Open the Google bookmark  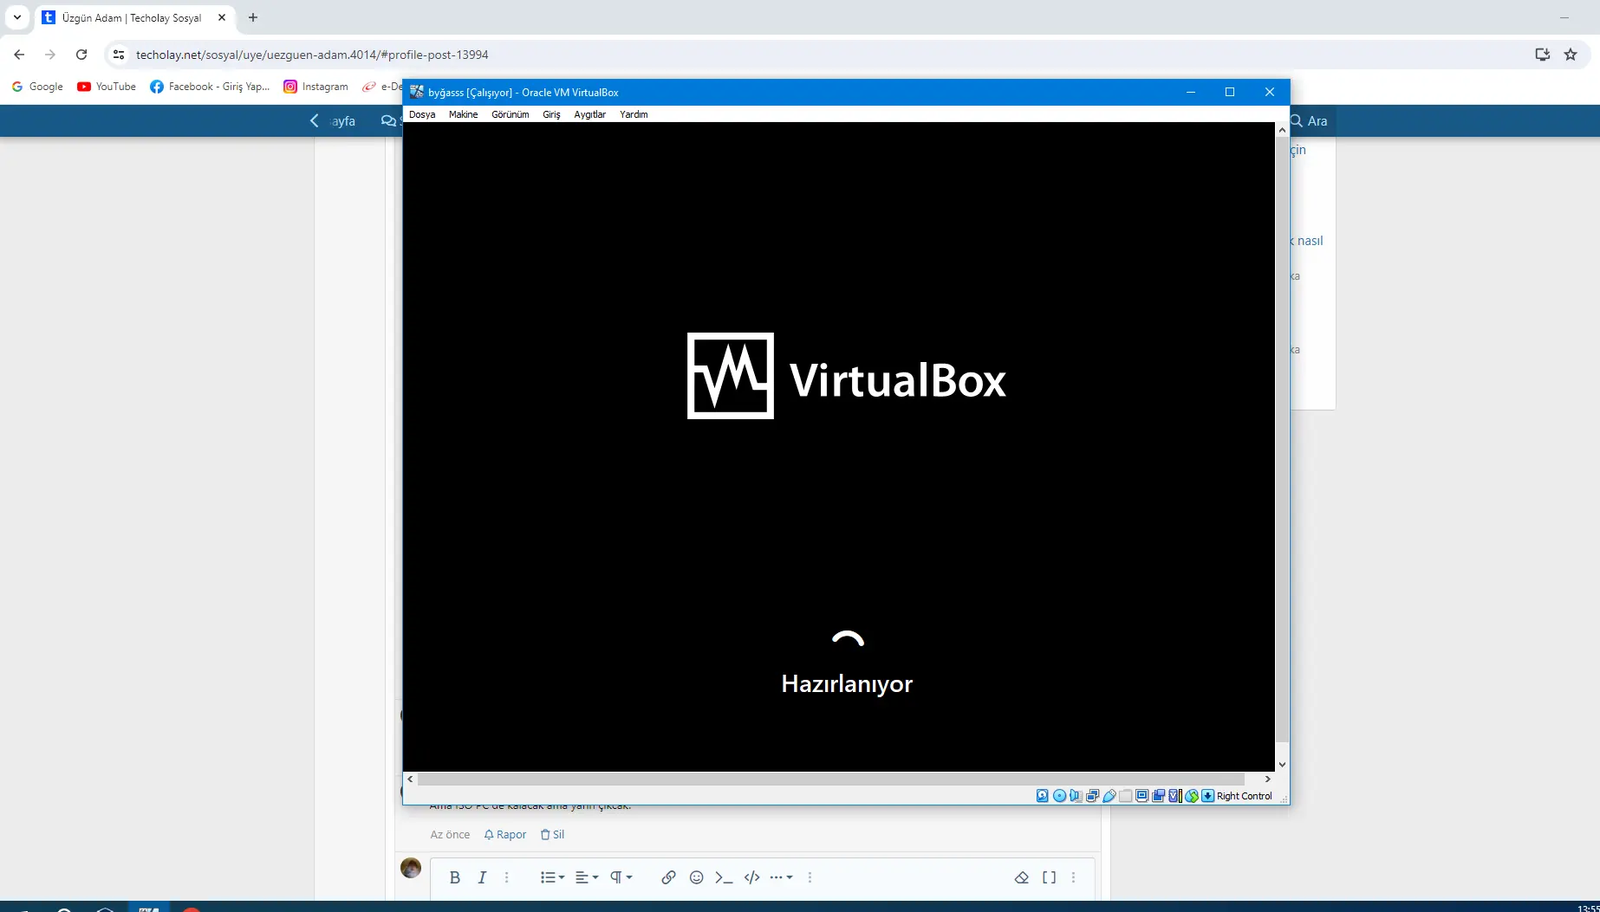tap(37, 87)
